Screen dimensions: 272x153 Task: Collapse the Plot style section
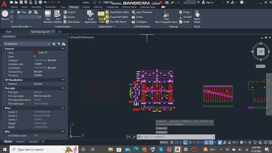point(63,88)
